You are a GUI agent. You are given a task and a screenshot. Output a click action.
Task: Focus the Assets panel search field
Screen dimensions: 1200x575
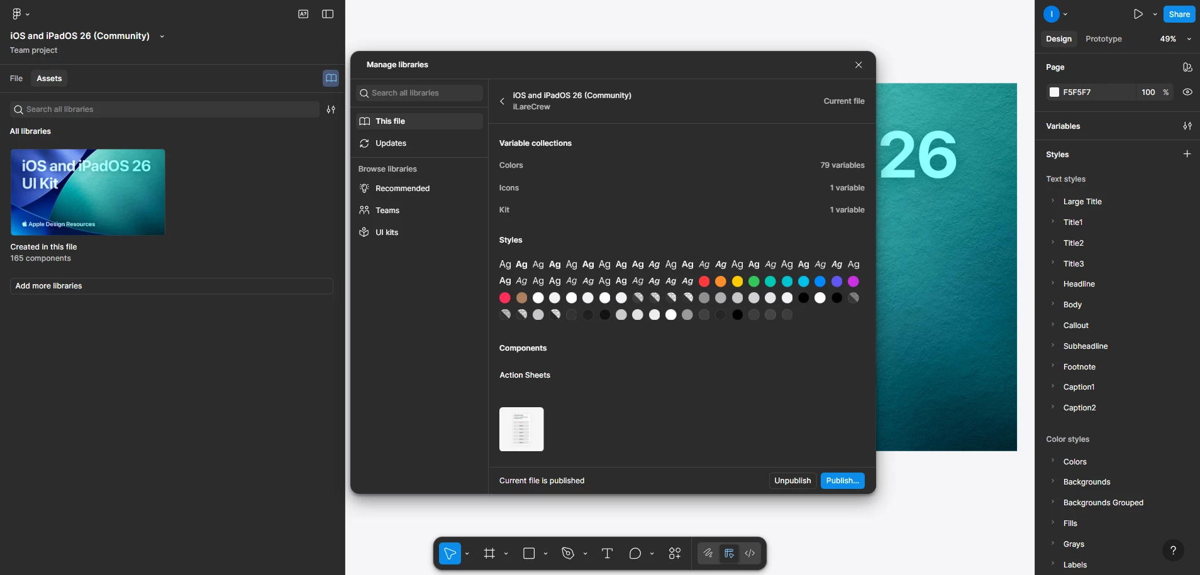point(165,109)
